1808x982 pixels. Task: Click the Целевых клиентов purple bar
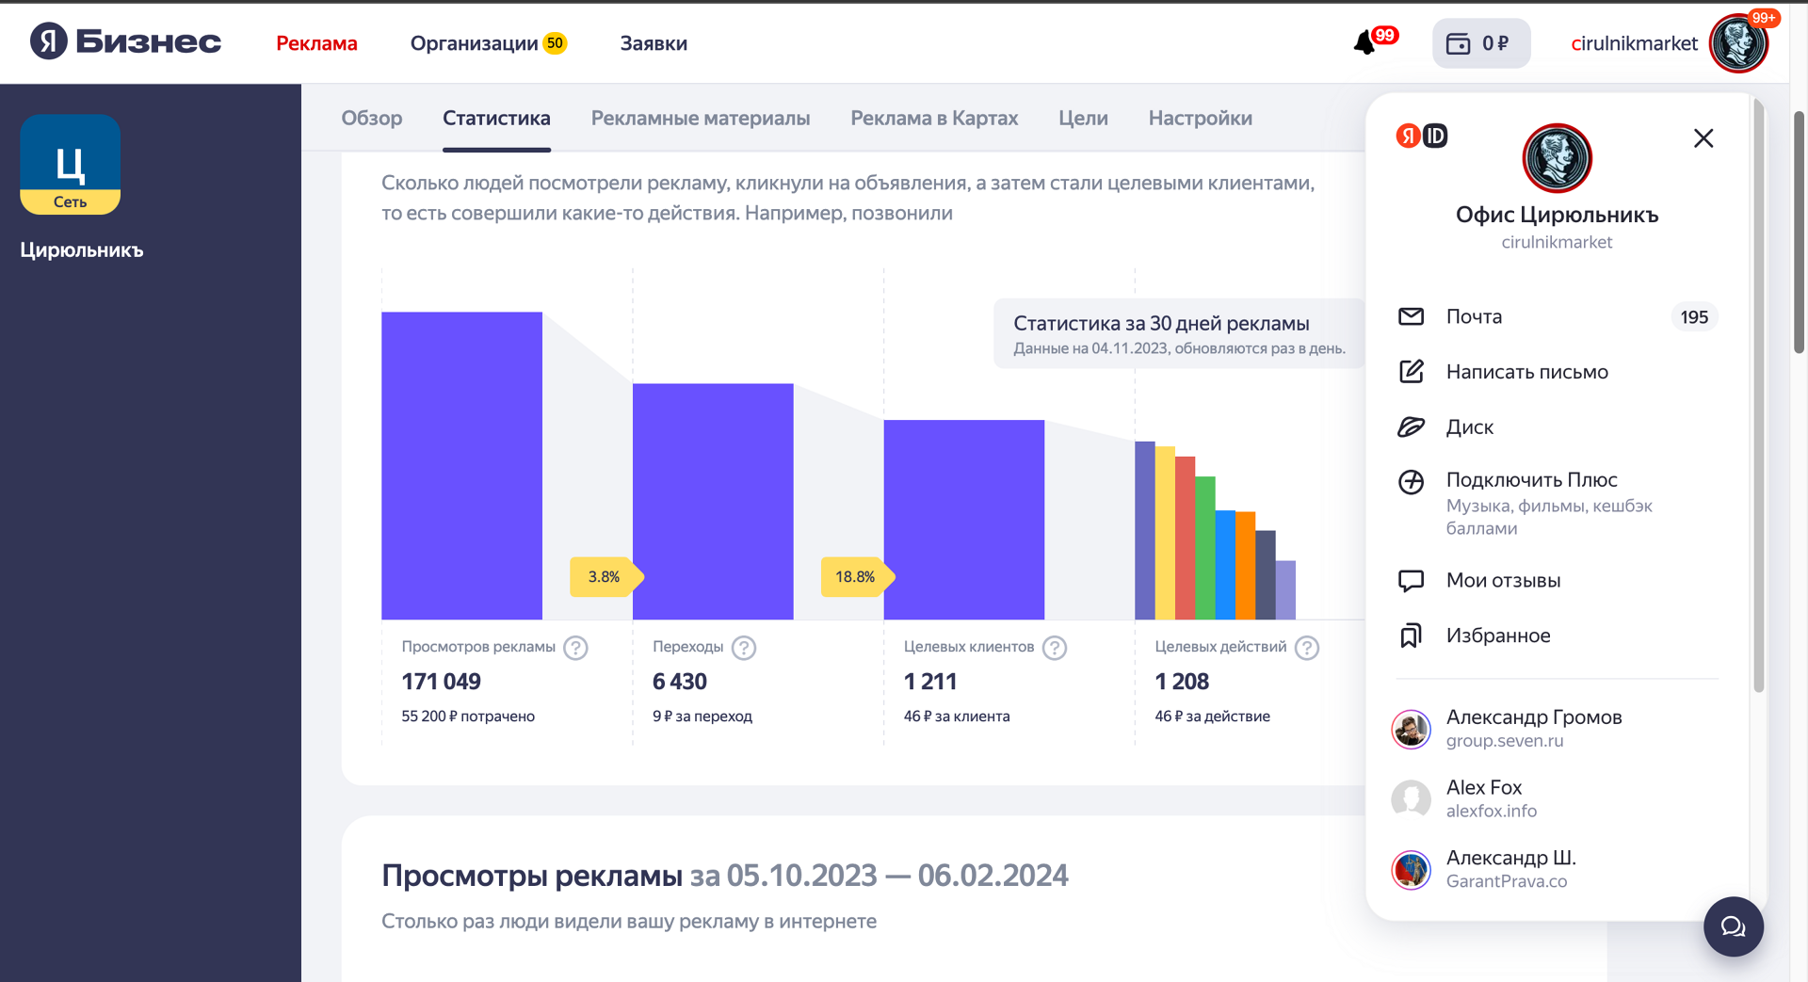(964, 520)
